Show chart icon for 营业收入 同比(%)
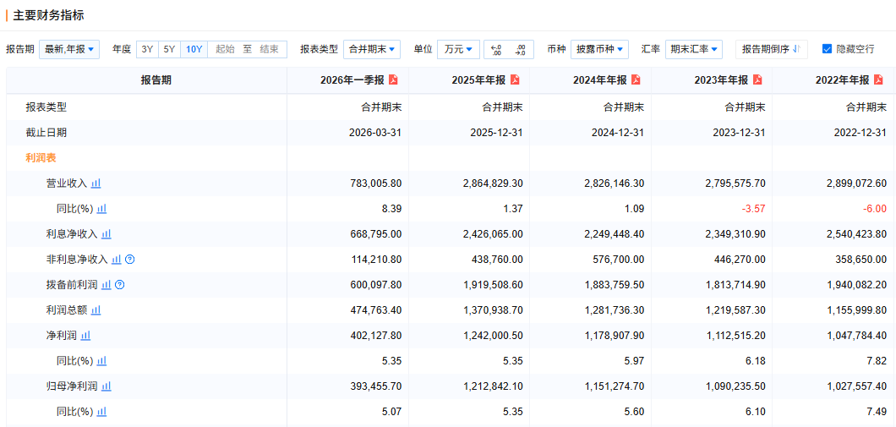 tap(101, 209)
